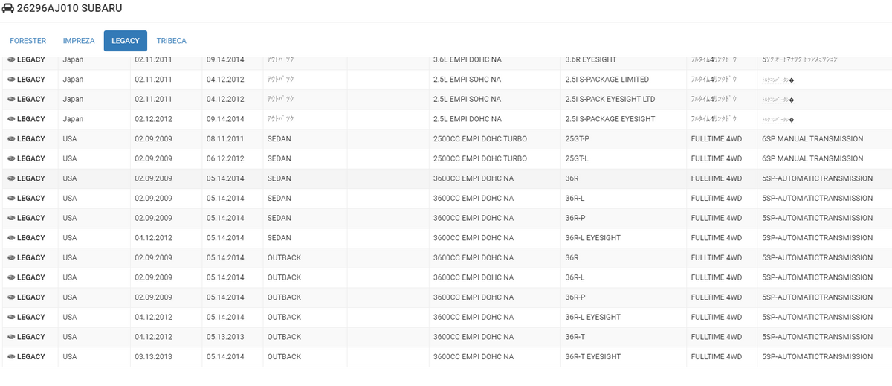Click the 26296AJ010 SUBARU page heading
The width and height of the screenshot is (892, 386).
[x=69, y=8]
